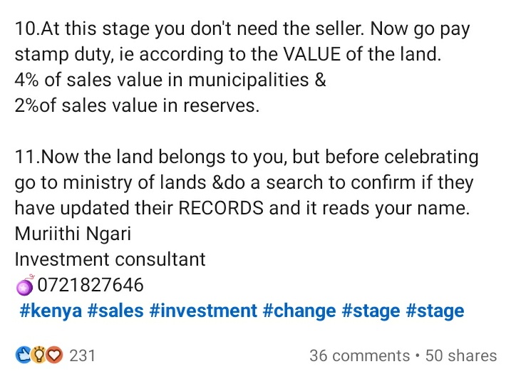Click the blue thumbs-up like reaction icon
This screenshot has width=511, height=374.
click(23, 355)
